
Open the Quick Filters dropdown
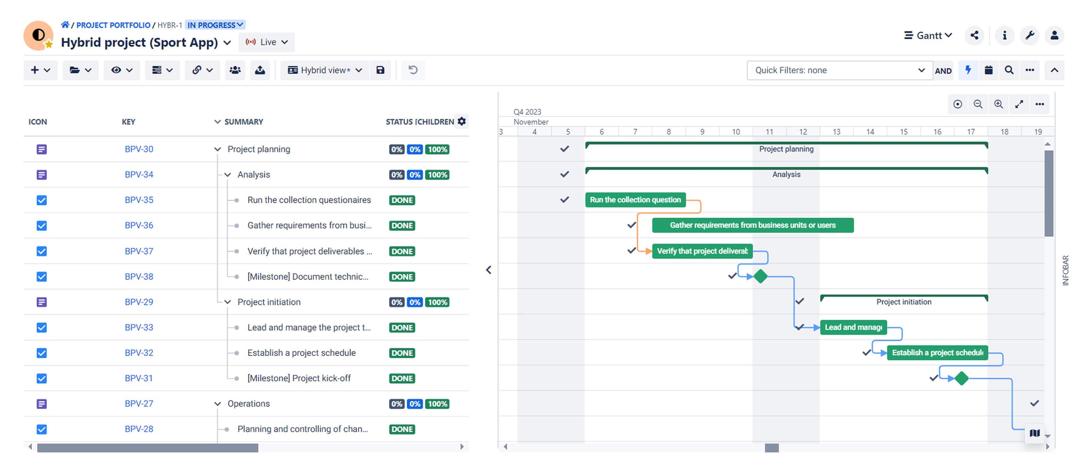click(840, 70)
